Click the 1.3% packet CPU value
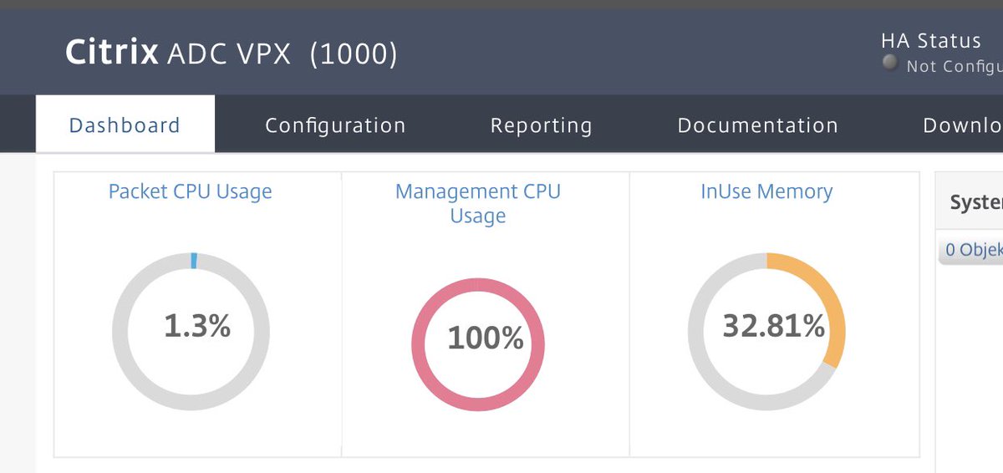The width and height of the screenshot is (1003, 473). tap(197, 325)
